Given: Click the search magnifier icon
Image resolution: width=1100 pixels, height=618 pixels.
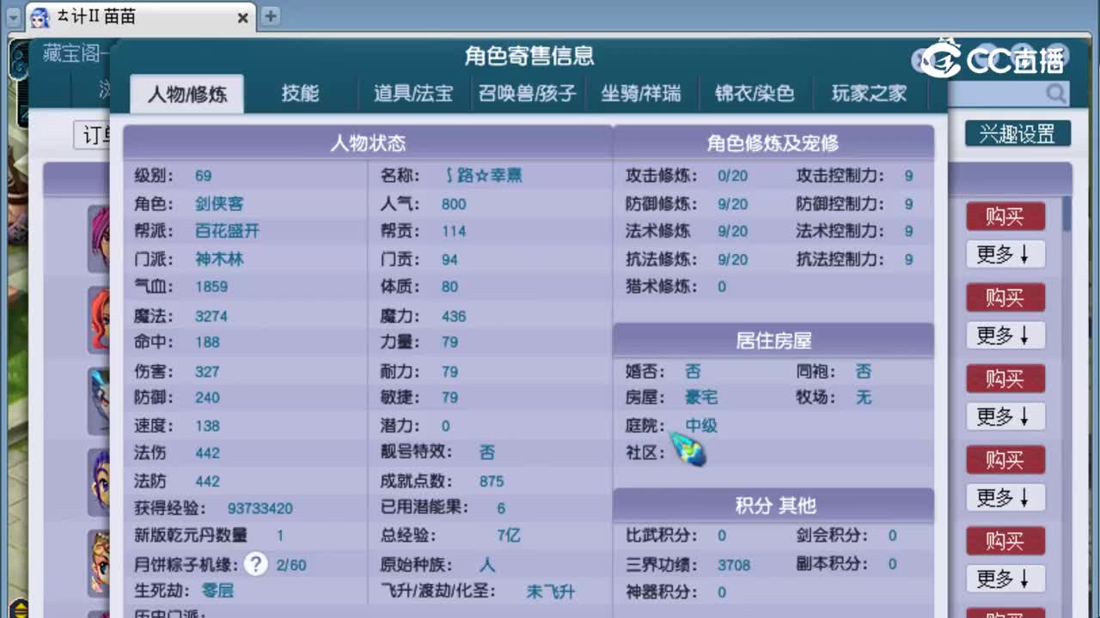Looking at the screenshot, I should [1056, 94].
